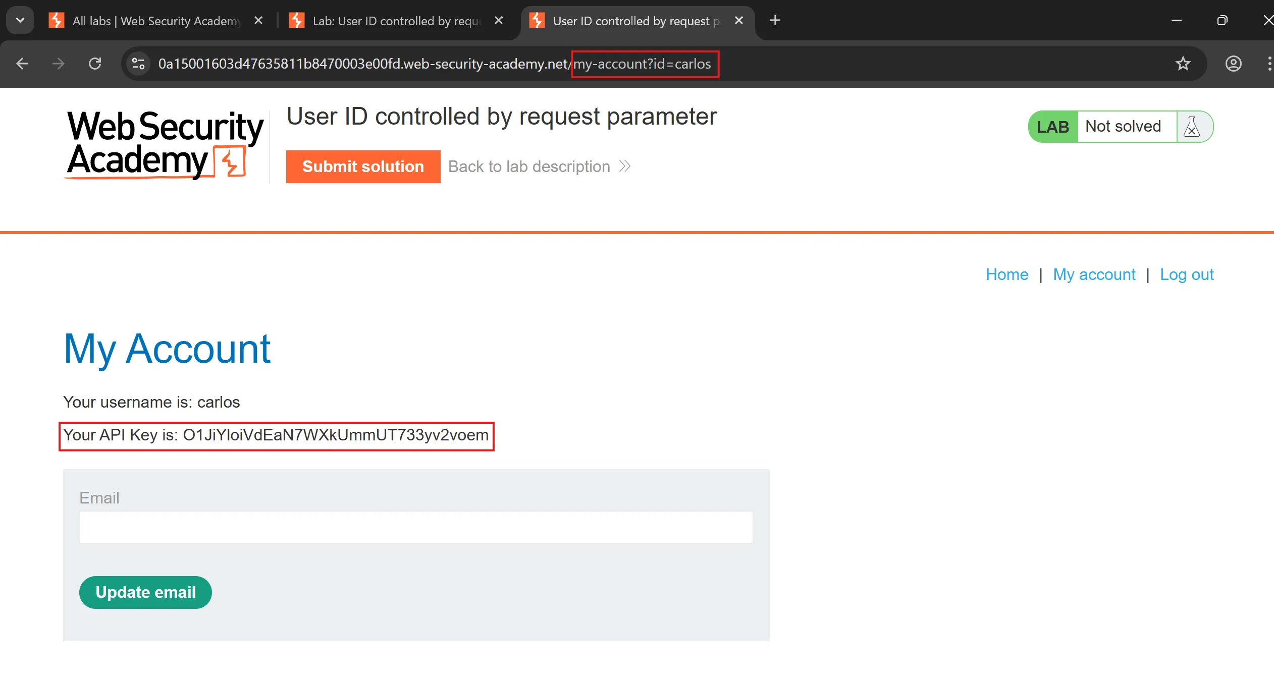This screenshot has height=677, width=1274.
Task: Open new tab with plus button
Action: click(775, 21)
